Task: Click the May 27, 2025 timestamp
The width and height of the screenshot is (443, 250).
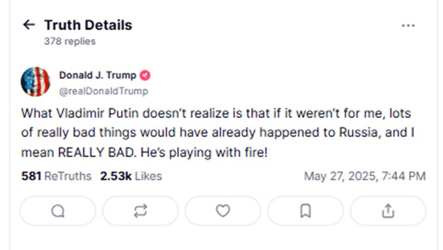Action: click(x=365, y=176)
